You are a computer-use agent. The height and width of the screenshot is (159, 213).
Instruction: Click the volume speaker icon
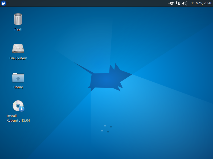[x=185, y=3]
